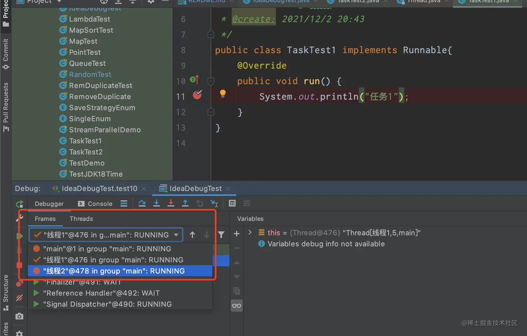Select thread "线程2"@478 in the dropdown list
The image size is (527, 336).
[120, 271]
